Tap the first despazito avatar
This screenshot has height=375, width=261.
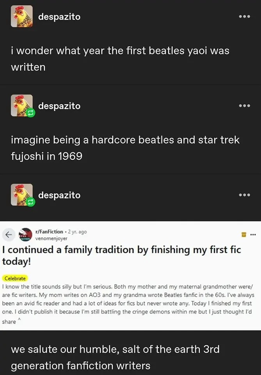pyautogui.click(x=22, y=16)
